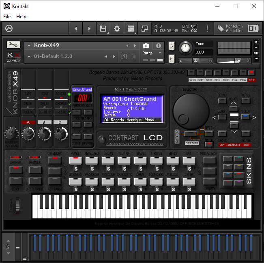The image size is (264, 263).
Task: Select the B knob bank tab
Action: 45,122
